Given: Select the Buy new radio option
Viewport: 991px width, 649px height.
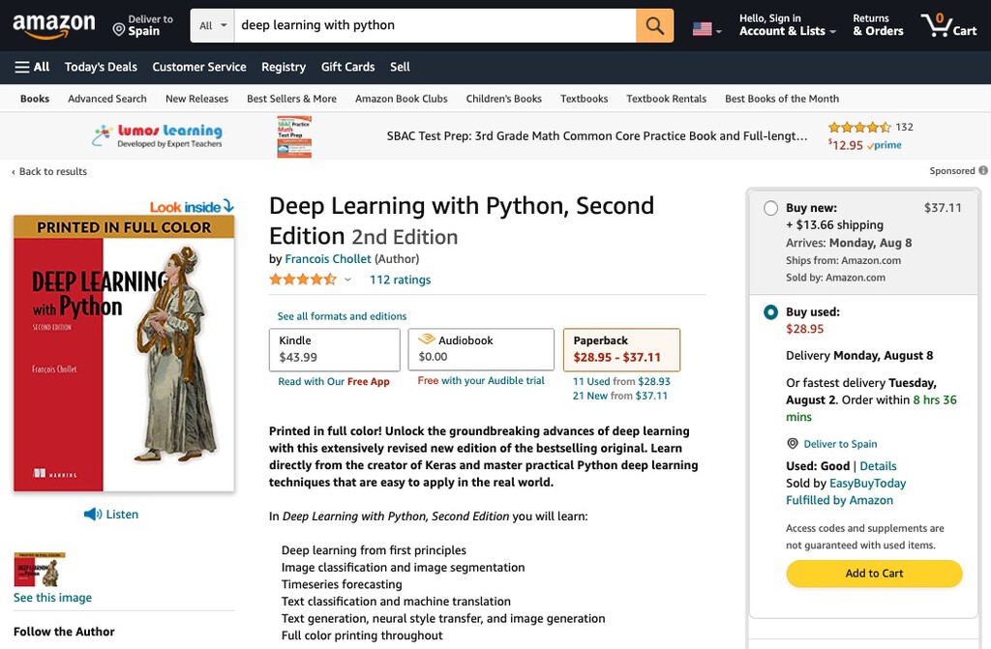Looking at the screenshot, I should point(770,208).
